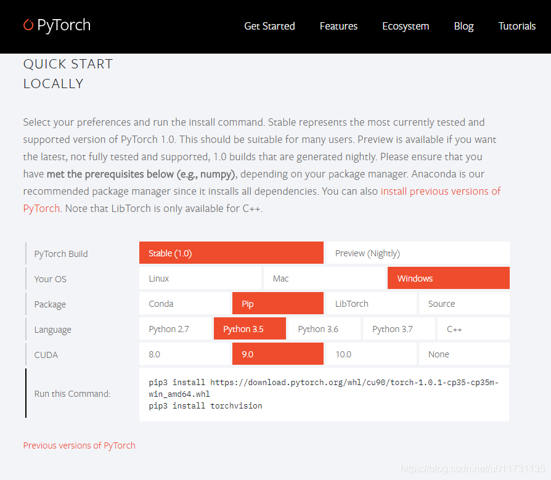This screenshot has height=480, width=551.
Task: Pick Python 3.7 as language
Action: 399,328
